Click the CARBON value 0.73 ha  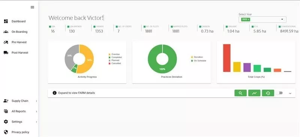click(207, 31)
